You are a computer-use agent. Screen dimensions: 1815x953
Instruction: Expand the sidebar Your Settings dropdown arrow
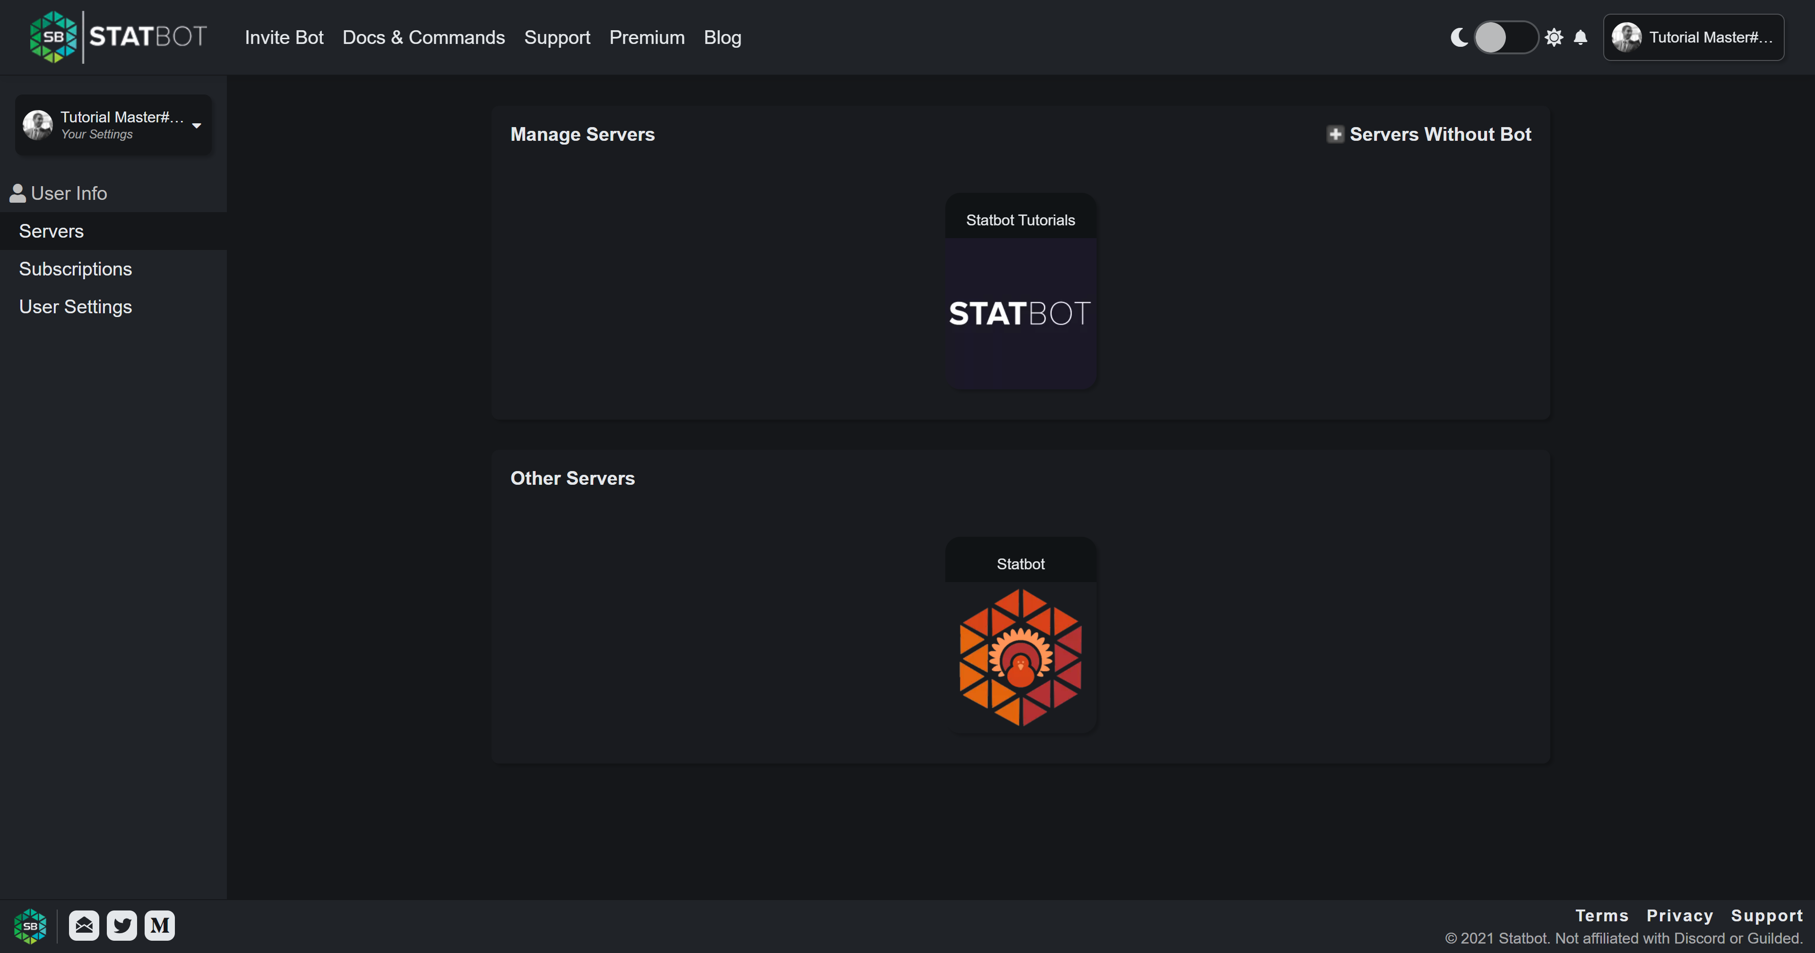click(197, 125)
